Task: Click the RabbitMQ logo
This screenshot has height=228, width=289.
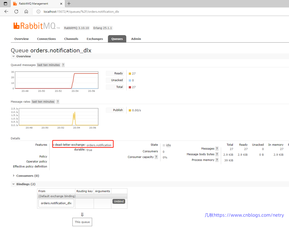Action: (36, 26)
